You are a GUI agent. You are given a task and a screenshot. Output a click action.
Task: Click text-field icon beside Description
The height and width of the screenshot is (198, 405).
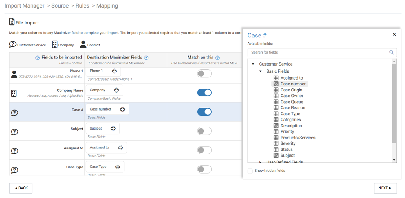276,126
